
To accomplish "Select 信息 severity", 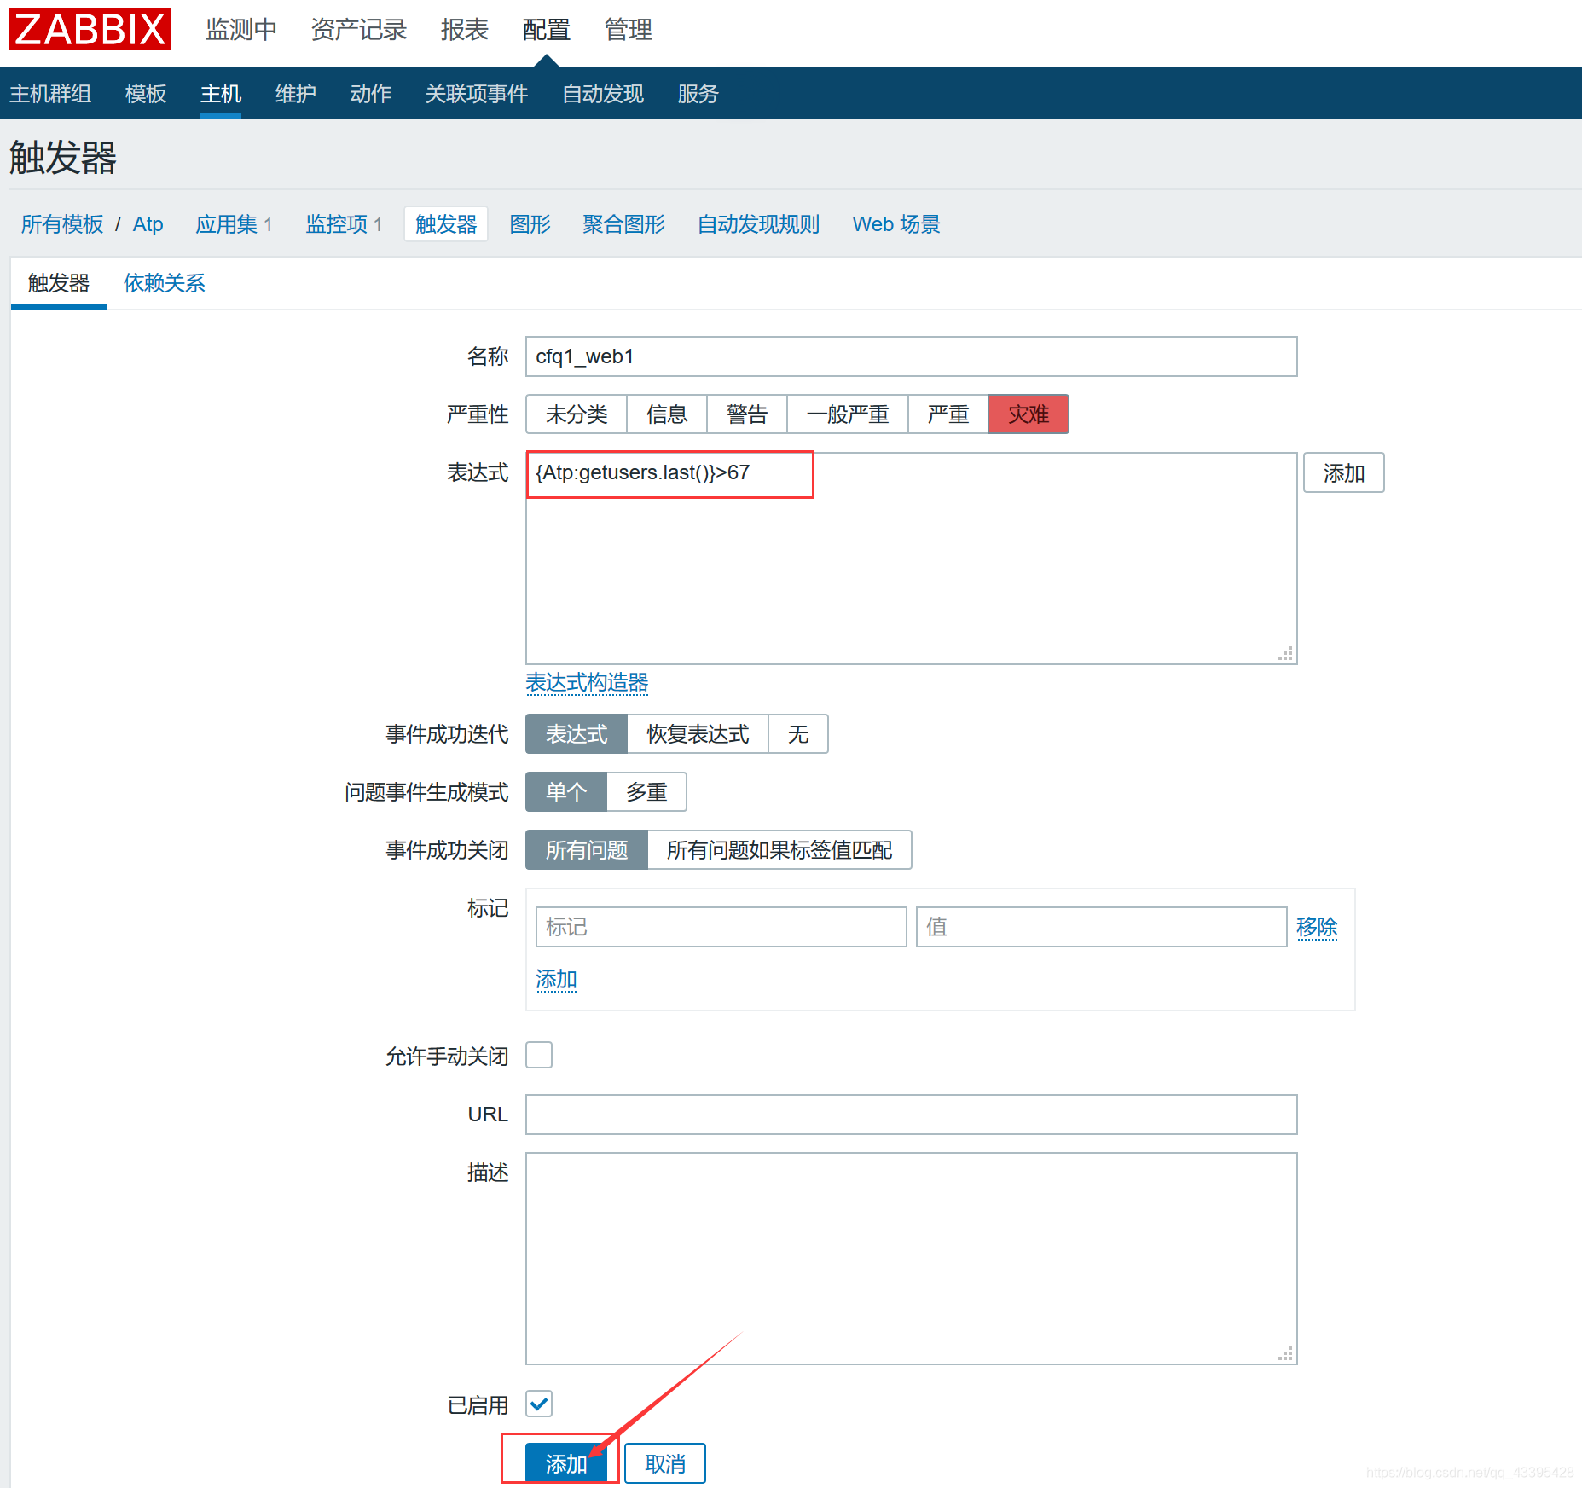I will pyautogui.click(x=667, y=414).
